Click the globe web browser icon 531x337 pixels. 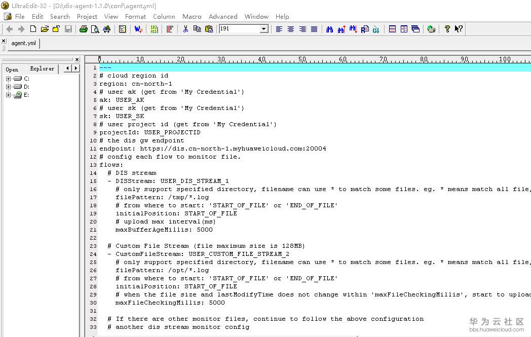tap(431, 29)
